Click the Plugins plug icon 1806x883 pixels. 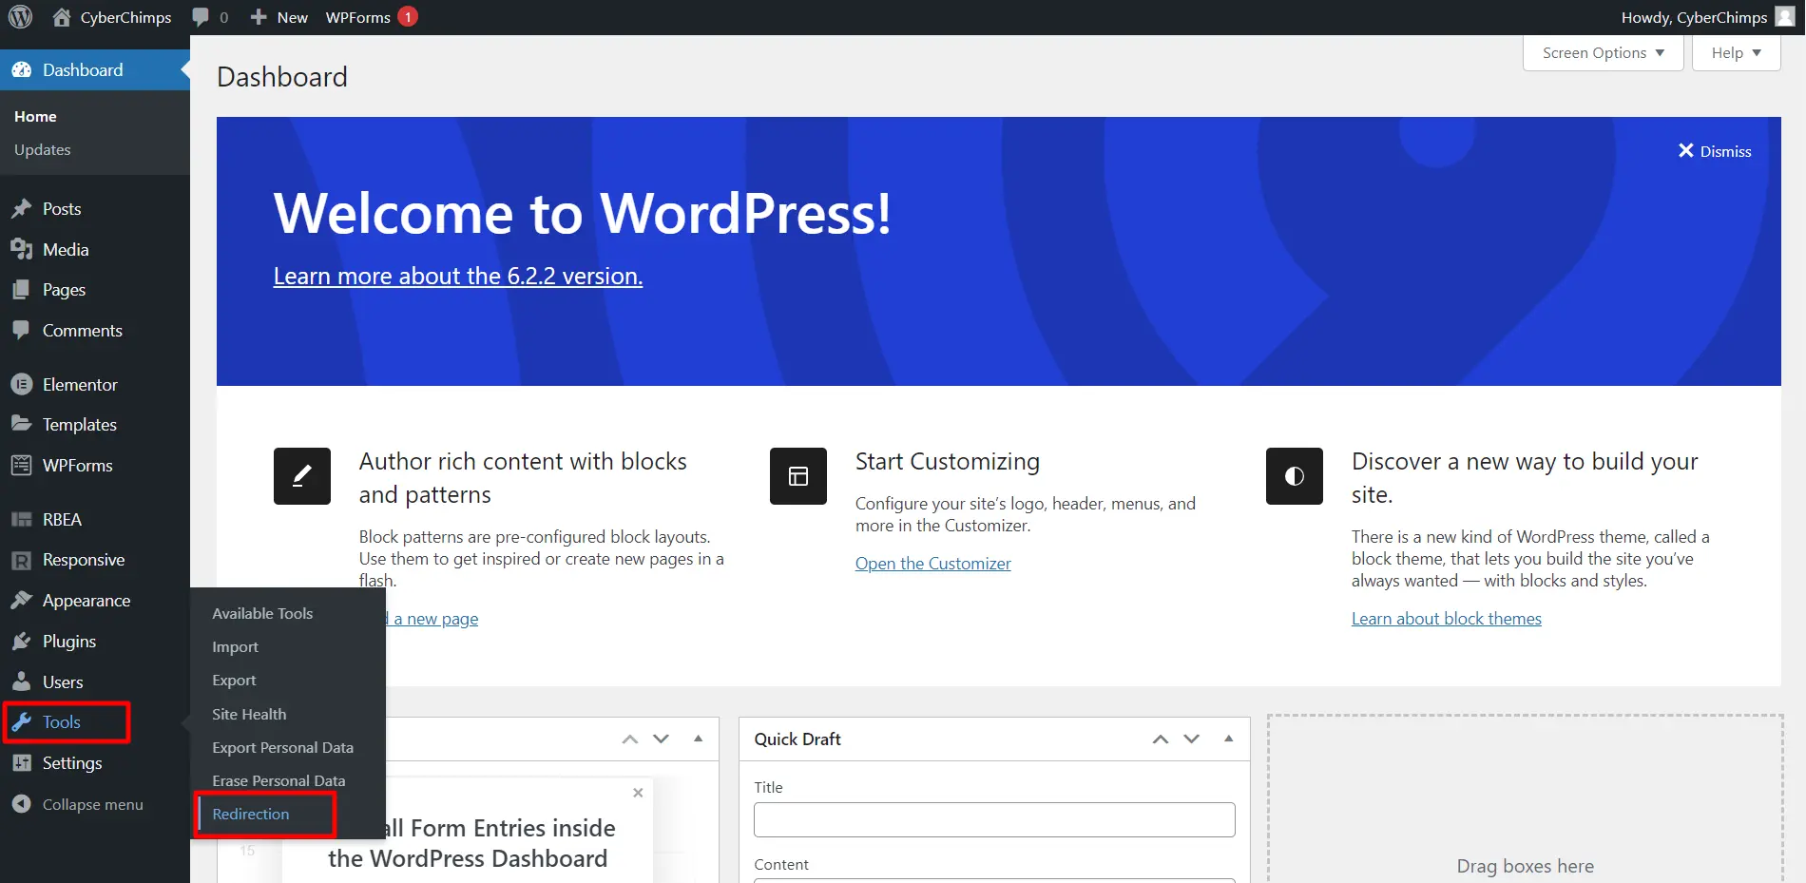tap(22, 642)
